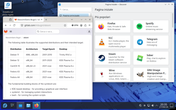This screenshot has height=110, width=176.
Task: Click the site information shield icon
Action: [22, 25]
